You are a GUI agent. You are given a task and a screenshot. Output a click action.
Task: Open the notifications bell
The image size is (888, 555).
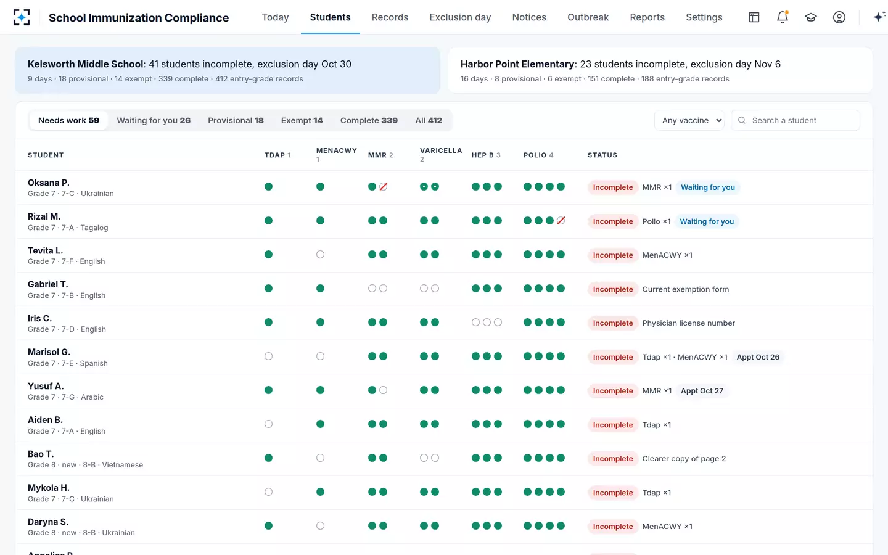(783, 17)
